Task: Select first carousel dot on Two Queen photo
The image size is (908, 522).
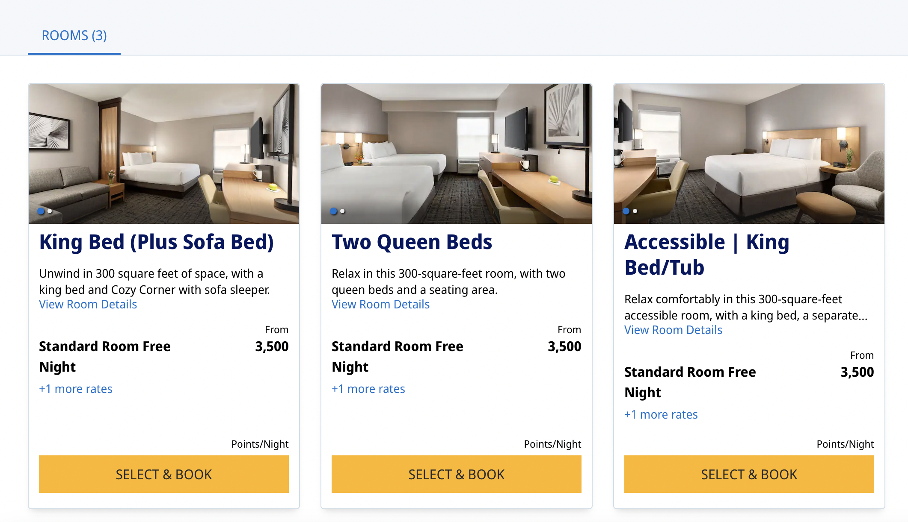Action: [333, 211]
